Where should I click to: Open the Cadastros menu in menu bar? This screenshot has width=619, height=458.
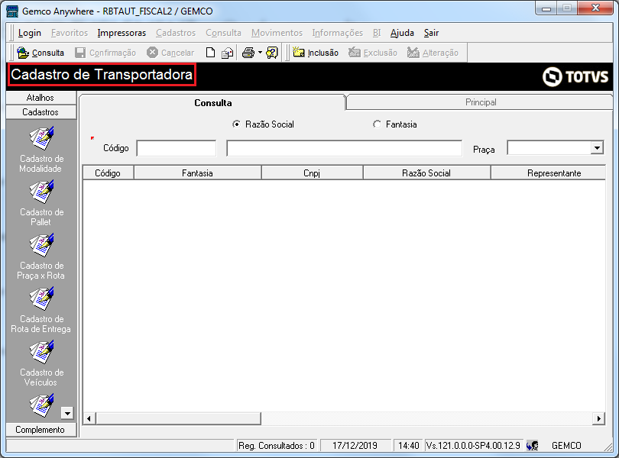click(x=176, y=33)
